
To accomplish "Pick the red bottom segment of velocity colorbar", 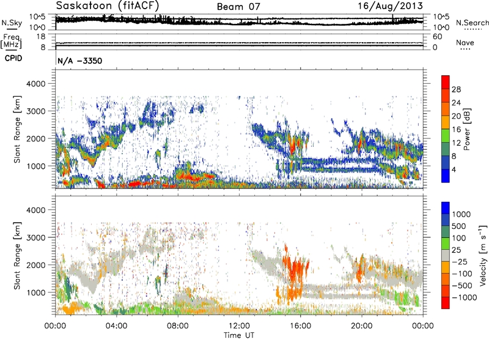I will tap(446, 303).
